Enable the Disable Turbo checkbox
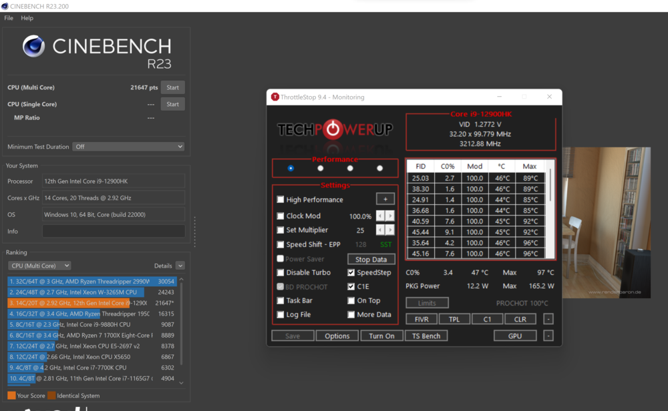668x411 pixels. coord(281,272)
